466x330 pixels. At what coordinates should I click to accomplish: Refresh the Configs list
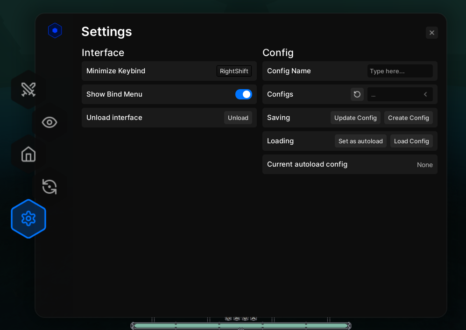click(357, 94)
